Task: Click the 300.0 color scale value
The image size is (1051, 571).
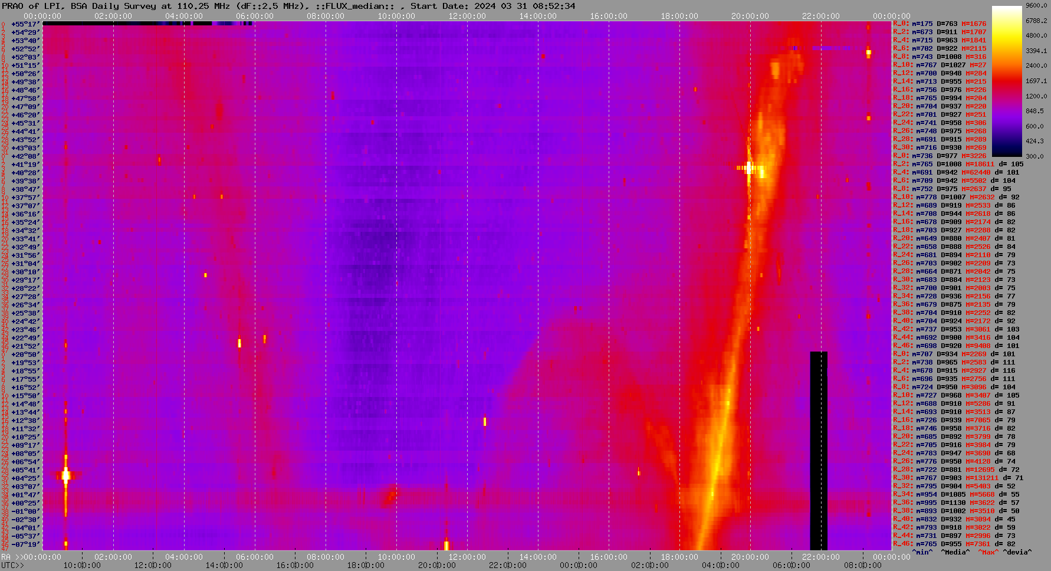Action: (x=1034, y=156)
